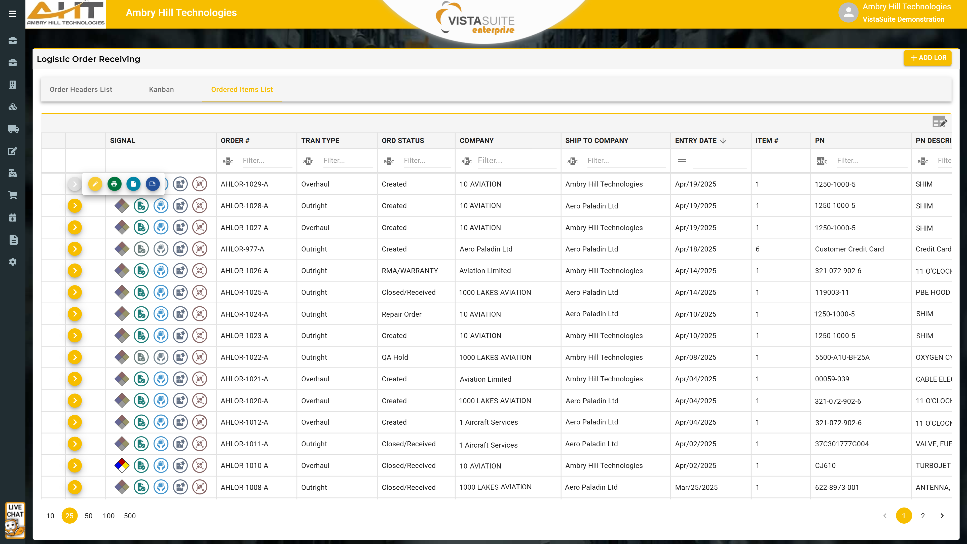Open the Entry Date filter operator dropdown

click(682, 161)
